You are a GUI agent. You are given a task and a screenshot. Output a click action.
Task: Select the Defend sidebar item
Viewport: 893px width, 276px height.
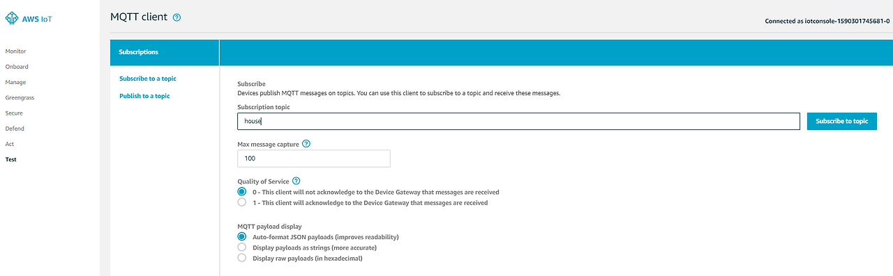point(15,129)
